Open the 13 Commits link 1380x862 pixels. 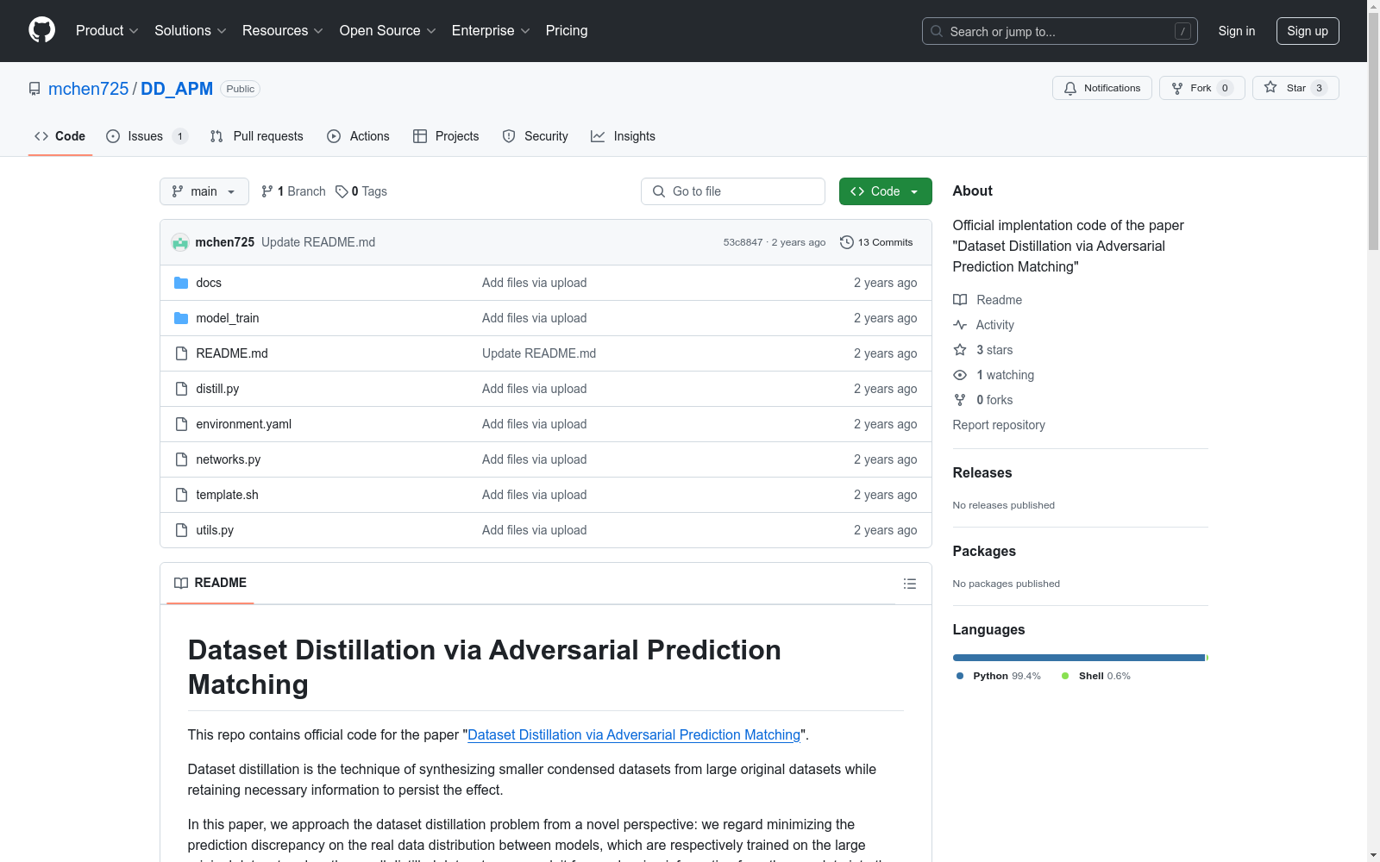(876, 242)
